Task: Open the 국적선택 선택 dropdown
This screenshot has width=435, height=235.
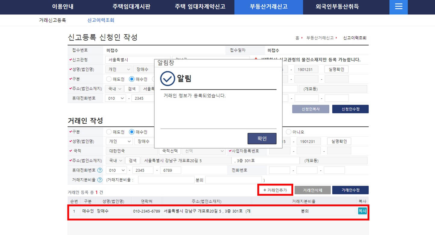Action: pyautogui.click(x=204, y=151)
